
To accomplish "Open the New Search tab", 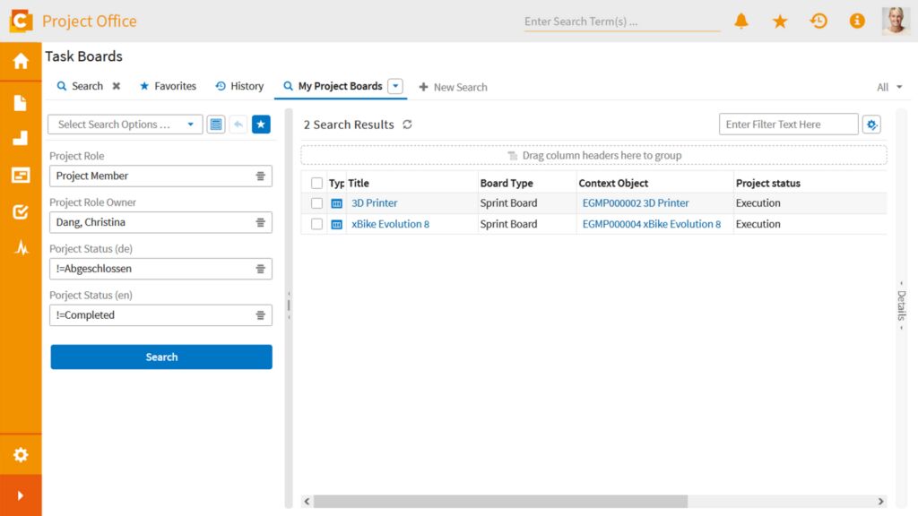I will click(454, 87).
